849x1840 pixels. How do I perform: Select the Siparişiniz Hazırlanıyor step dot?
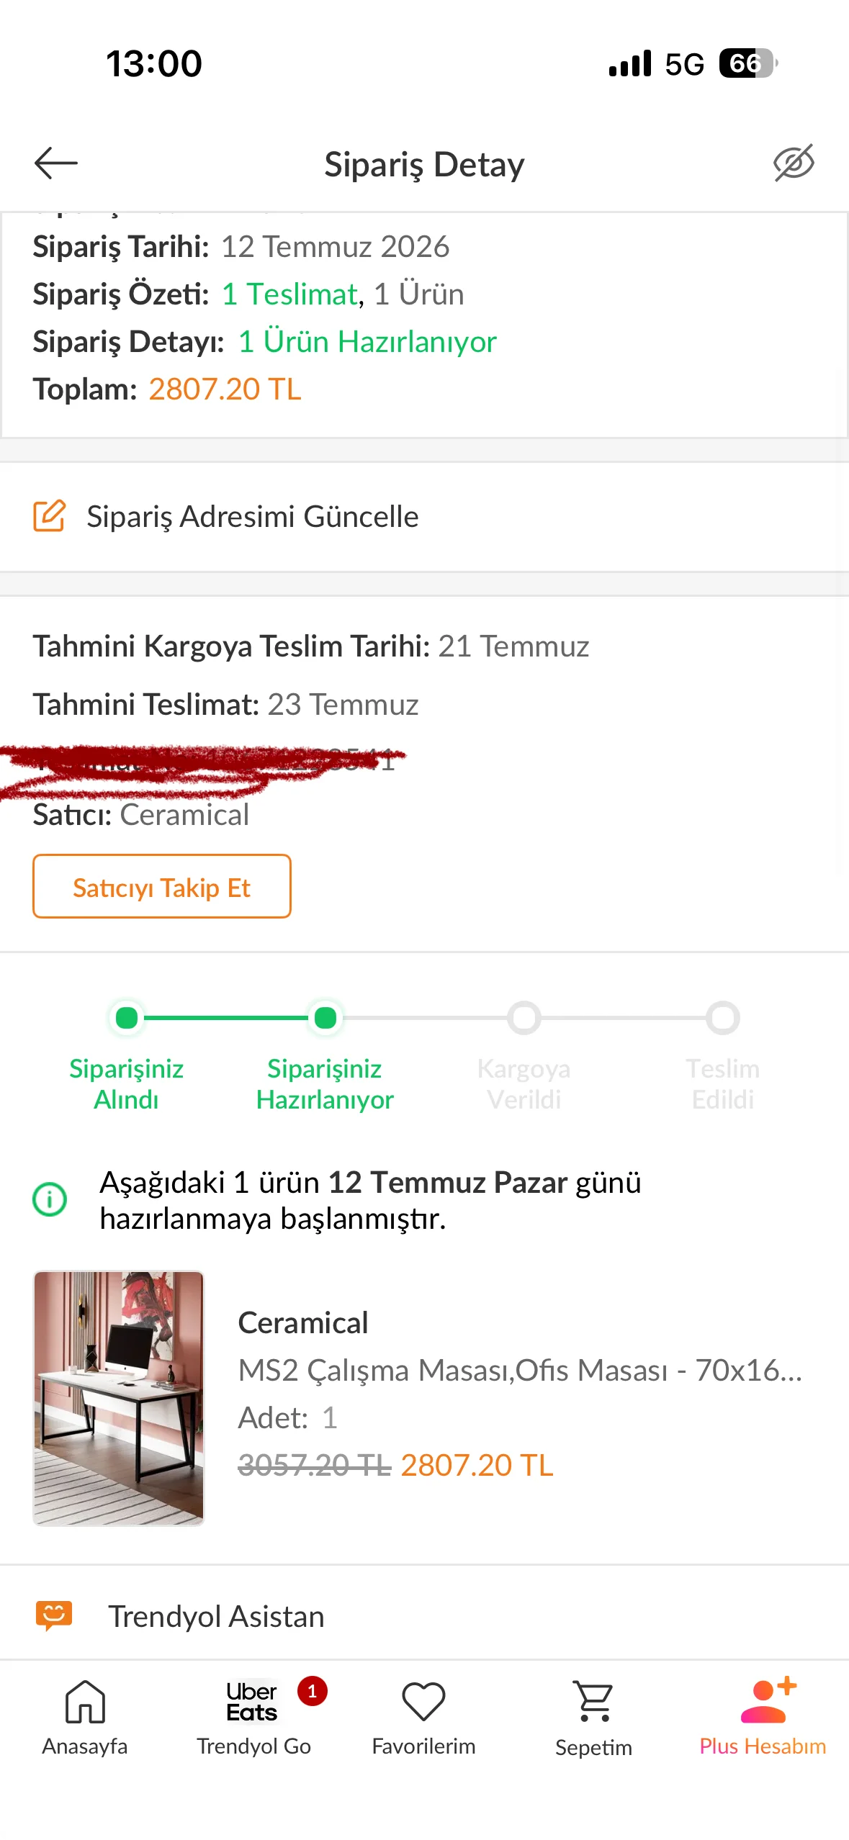[x=325, y=1018]
